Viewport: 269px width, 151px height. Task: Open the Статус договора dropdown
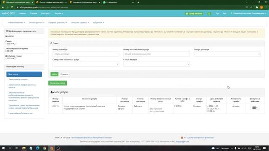[x=227, y=54]
